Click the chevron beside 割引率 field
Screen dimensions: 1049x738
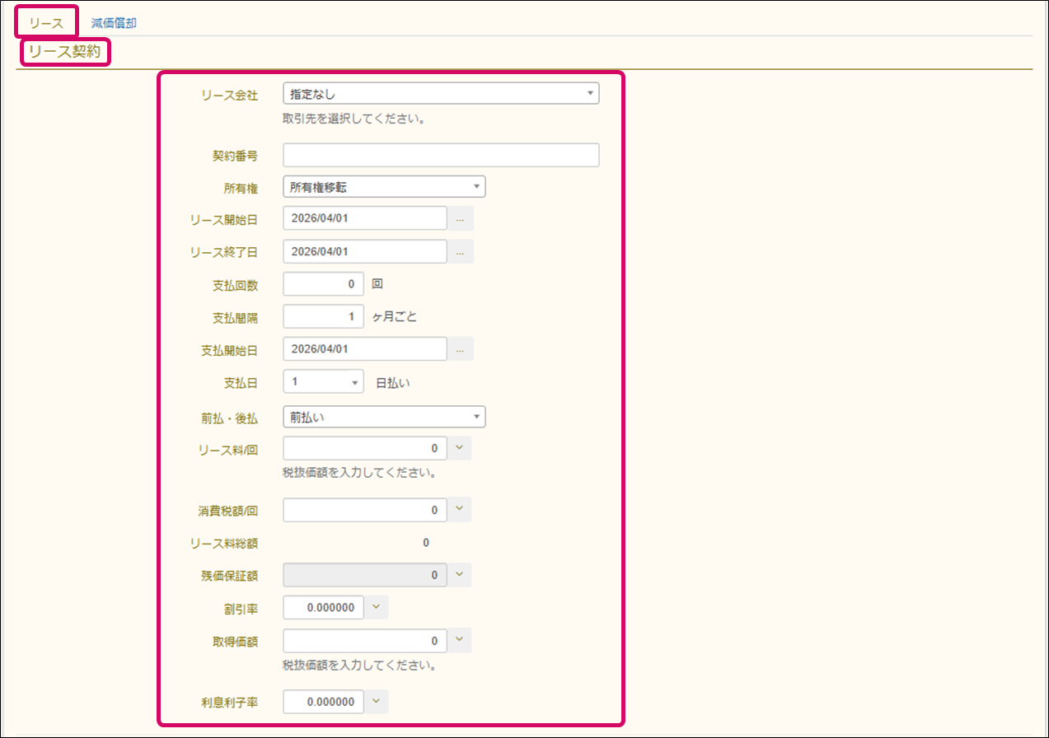pos(376,608)
